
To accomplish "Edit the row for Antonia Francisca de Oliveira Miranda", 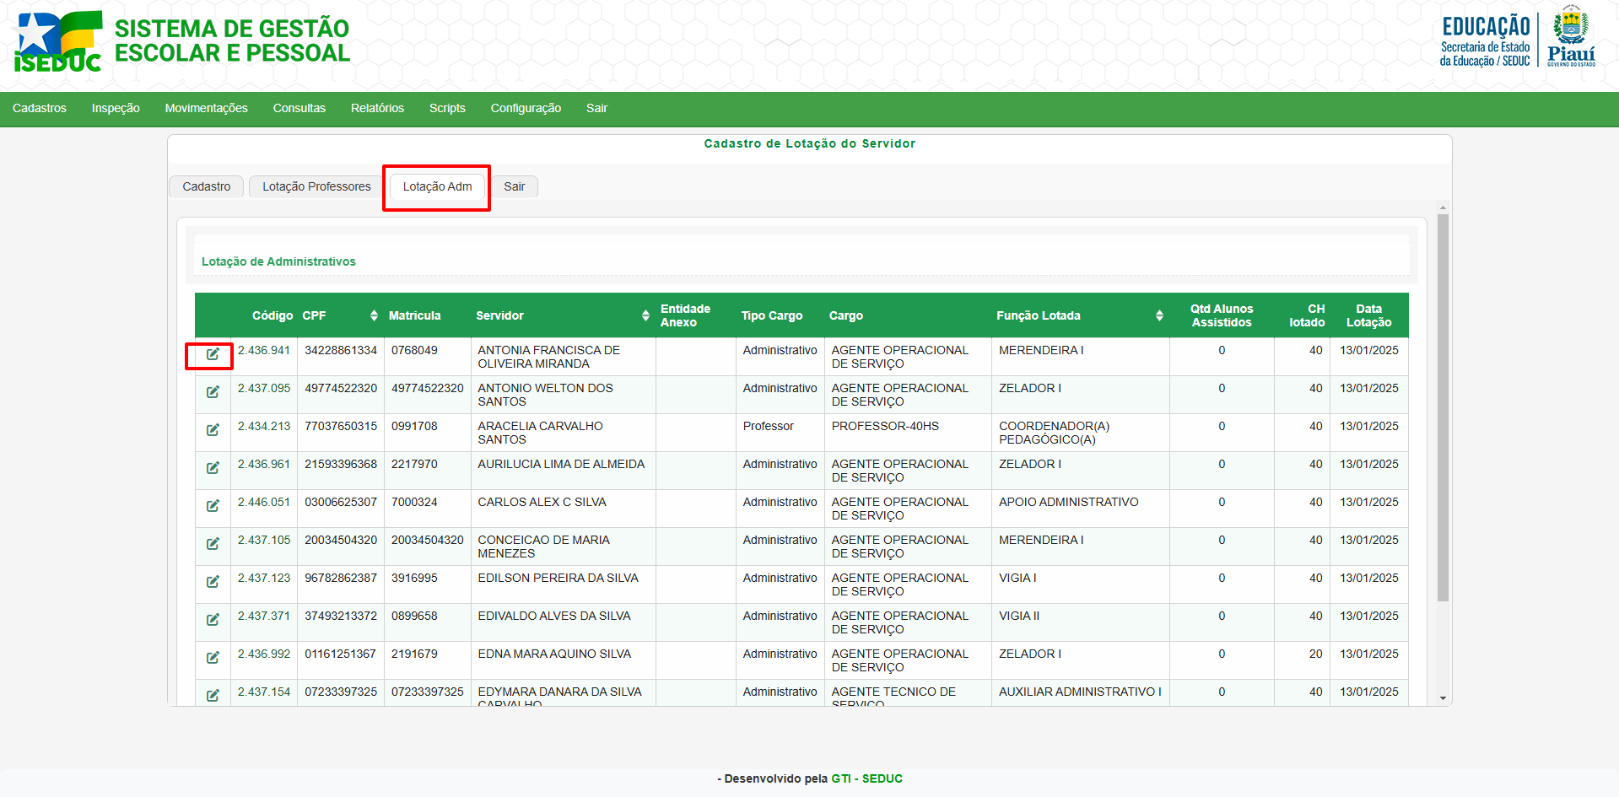I will [213, 354].
